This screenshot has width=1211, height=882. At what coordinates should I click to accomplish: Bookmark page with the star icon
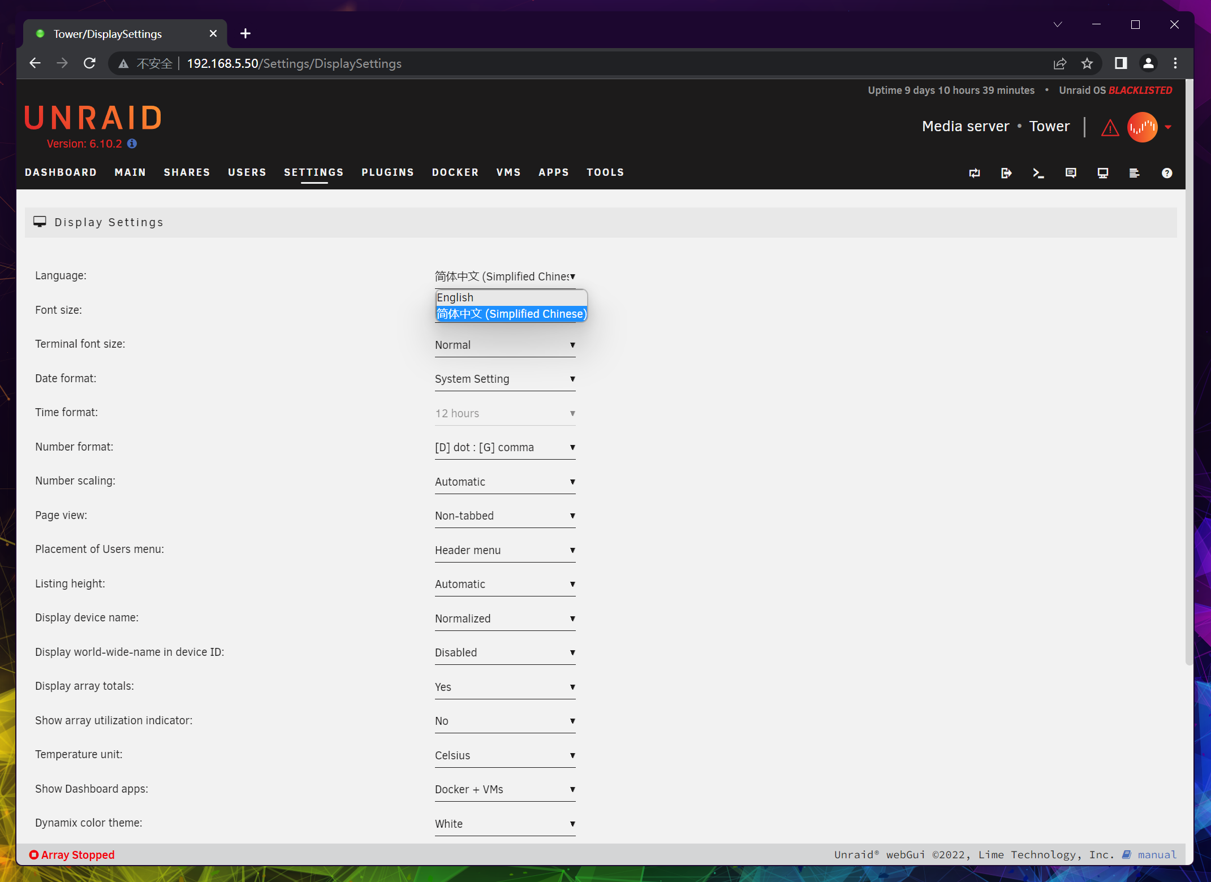pyautogui.click(x=1087, y=63)
